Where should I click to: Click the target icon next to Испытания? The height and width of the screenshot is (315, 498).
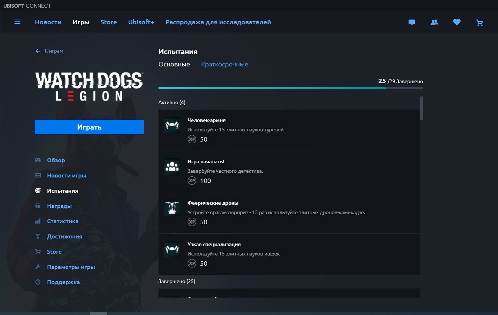38,191
